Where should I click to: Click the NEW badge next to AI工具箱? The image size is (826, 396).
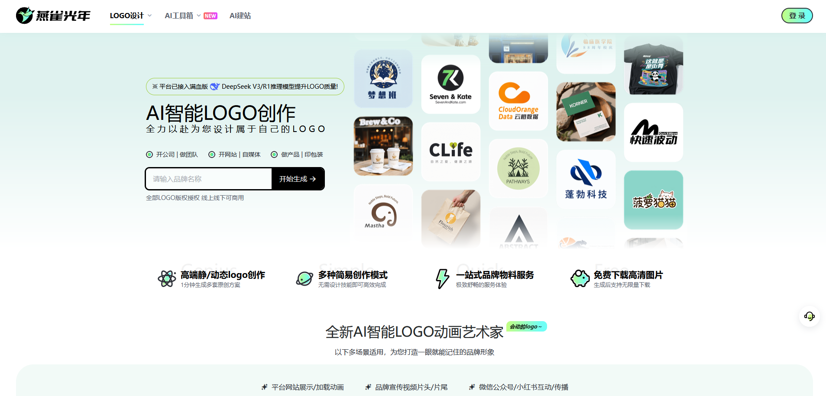[x=211, y=16]
